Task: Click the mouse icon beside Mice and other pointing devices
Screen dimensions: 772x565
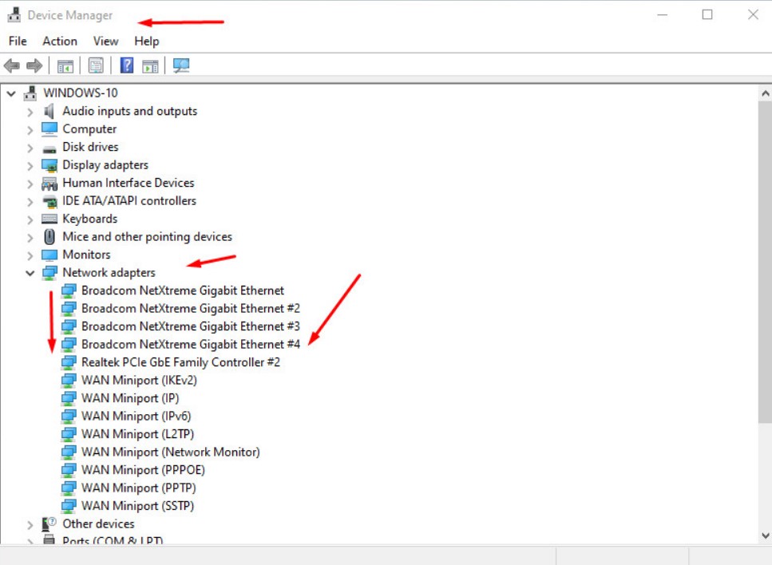Action: 49,237
